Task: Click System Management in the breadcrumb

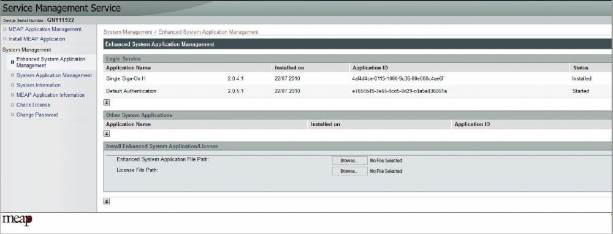Action: tap(128, 32)
